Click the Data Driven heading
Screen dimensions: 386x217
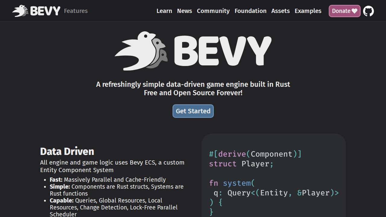67,151
